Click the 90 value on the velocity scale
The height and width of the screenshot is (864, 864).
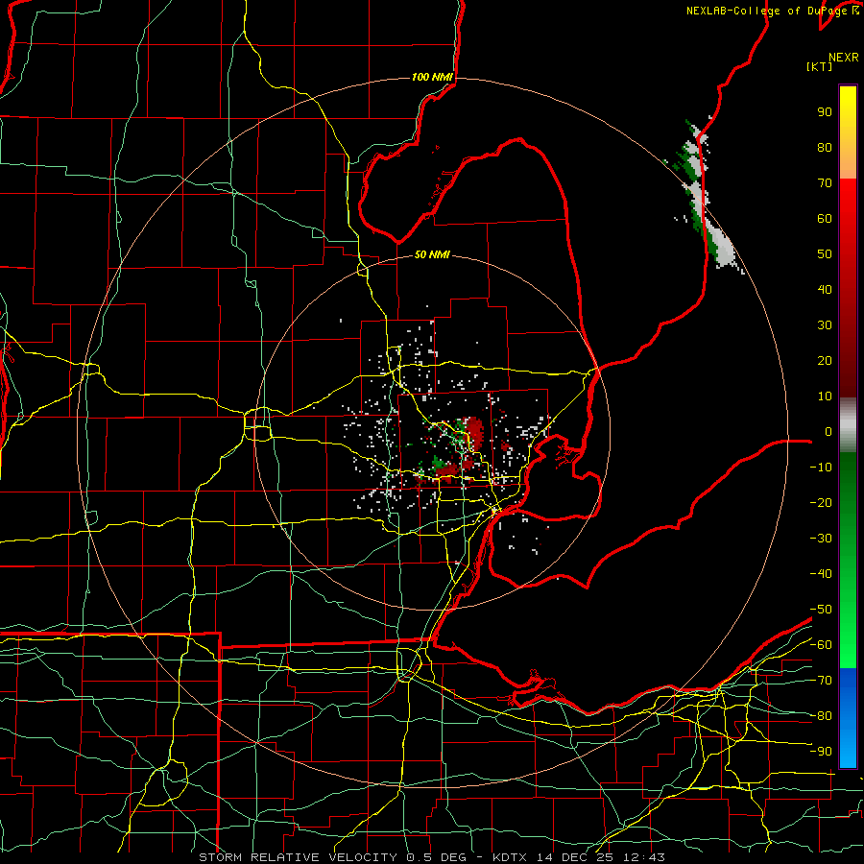(825, 112)
